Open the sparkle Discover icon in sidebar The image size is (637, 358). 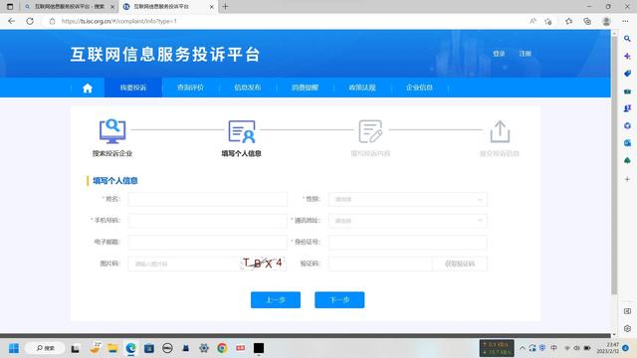point(627,56)
